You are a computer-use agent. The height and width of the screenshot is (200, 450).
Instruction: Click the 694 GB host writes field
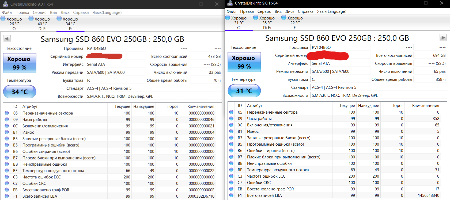click(x=430, y=55)
